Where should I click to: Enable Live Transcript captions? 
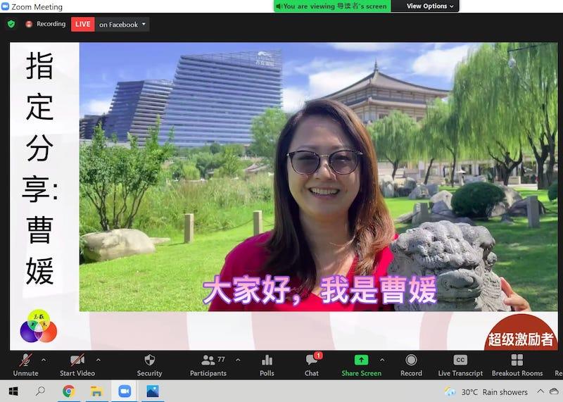(460, 360)
